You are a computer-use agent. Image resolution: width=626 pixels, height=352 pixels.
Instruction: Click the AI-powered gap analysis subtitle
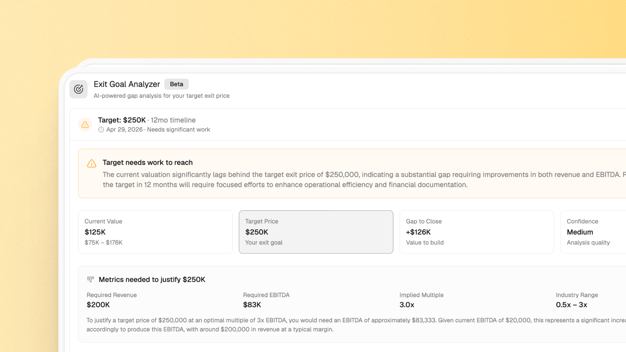pyautogui.click(x=162, y=96)
